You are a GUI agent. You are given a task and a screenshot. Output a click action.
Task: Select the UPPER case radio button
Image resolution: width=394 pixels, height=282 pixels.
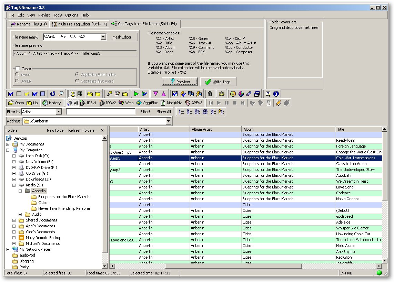pos(17,81)
